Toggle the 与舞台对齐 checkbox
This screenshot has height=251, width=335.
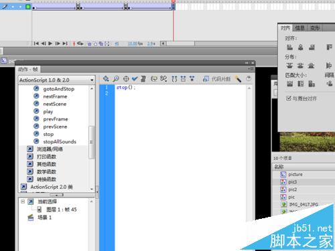[x=289, y=98]
